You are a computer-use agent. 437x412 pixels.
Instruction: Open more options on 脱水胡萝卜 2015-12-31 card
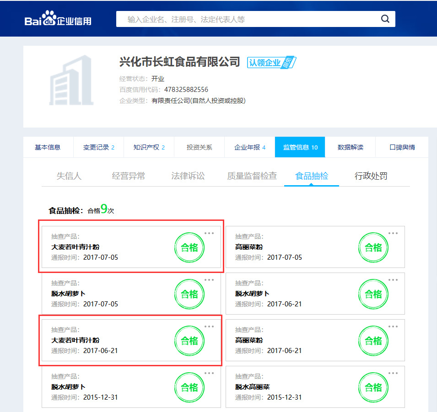point(209,373)
